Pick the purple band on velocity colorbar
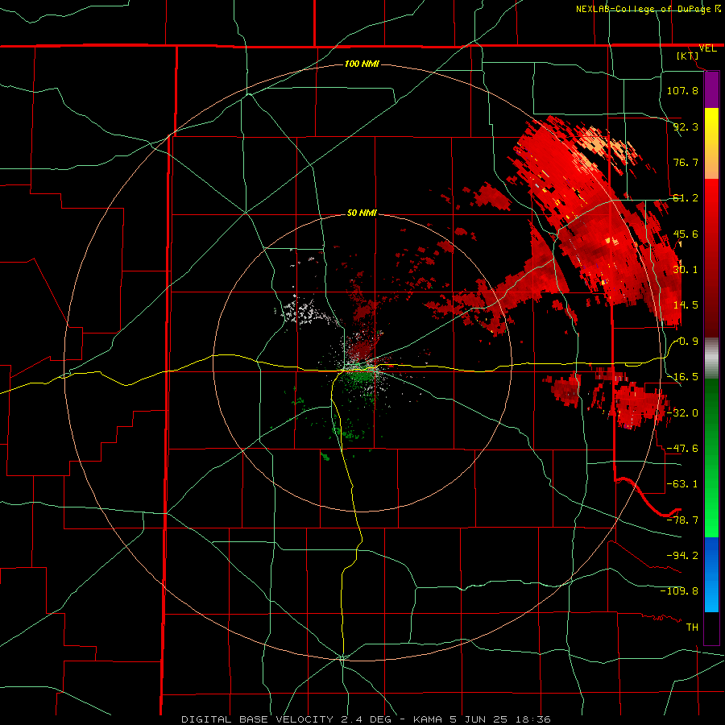 point(711,89)
